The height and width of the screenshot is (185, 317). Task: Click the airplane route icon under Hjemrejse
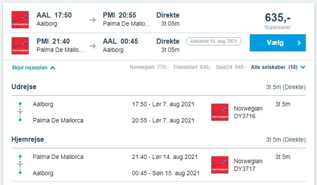tap(20, 165)
